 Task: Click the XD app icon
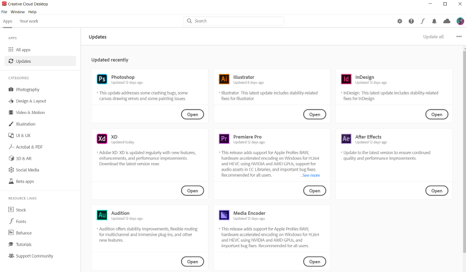102,139
